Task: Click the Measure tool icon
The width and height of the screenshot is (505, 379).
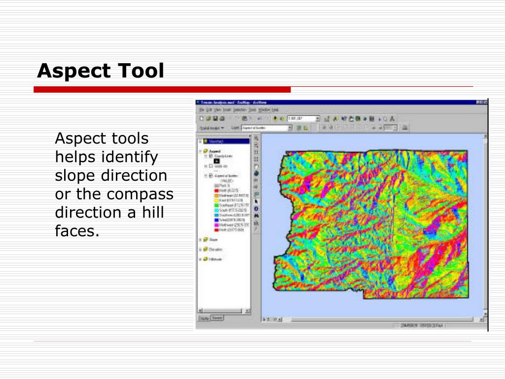Action: pyautogui.click(x=256, y=223)
